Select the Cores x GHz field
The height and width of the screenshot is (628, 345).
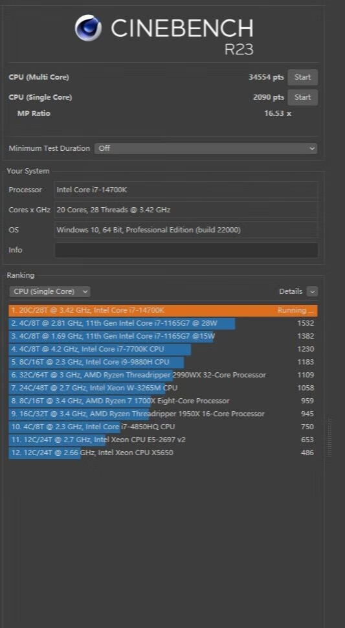[186, 210]
